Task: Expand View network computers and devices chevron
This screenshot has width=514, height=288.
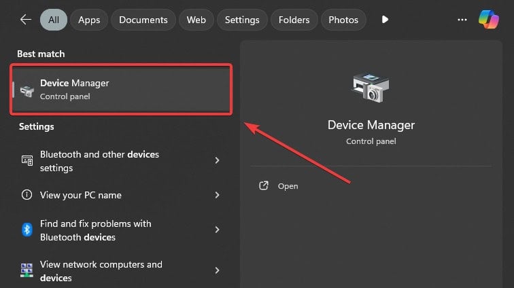Action: coord(217,270)
